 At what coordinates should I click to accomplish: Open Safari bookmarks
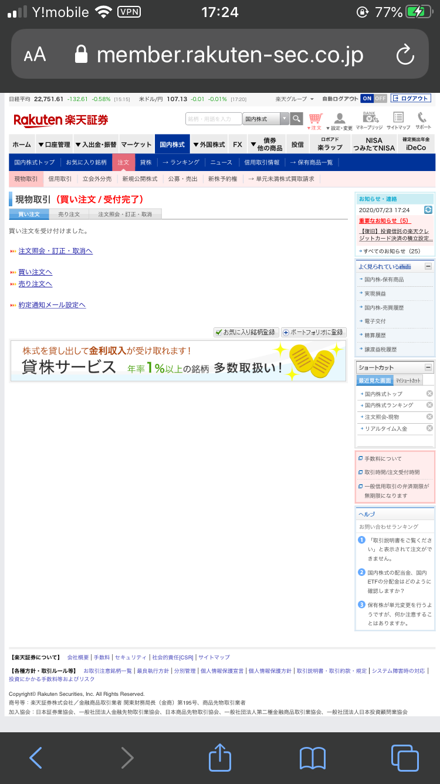(x=312, y=758)
